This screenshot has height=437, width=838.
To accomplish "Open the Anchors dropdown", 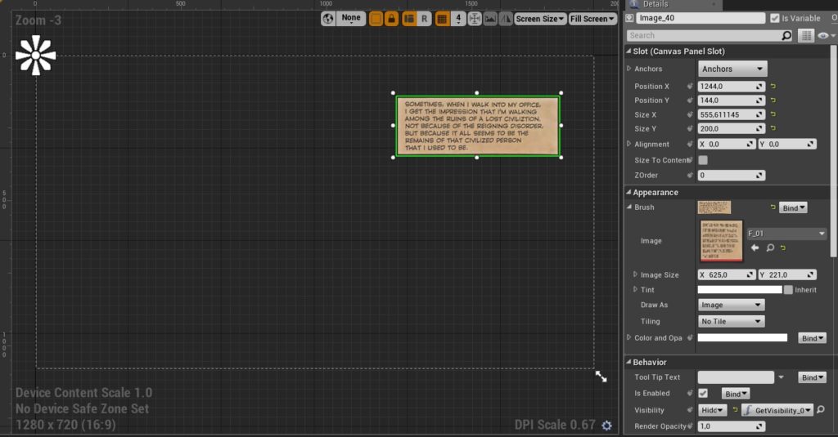I will [732, 69].
